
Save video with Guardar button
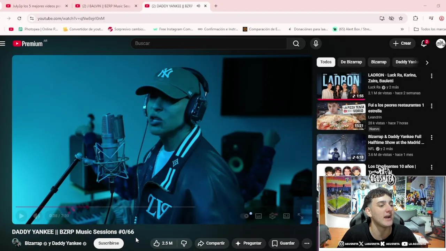coord(283,243)
